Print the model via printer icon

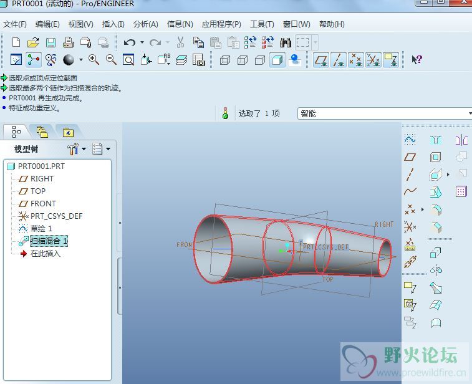pos(69,42)
